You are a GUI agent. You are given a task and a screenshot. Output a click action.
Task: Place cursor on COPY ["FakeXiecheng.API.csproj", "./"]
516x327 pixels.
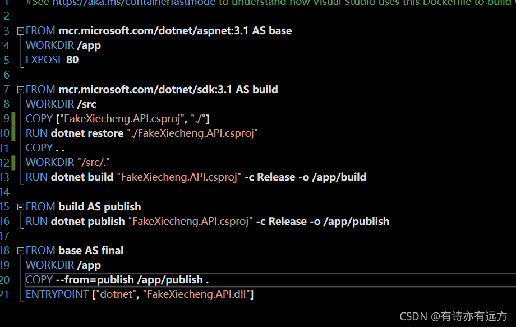pyautogui.click(x=117, y=118)
